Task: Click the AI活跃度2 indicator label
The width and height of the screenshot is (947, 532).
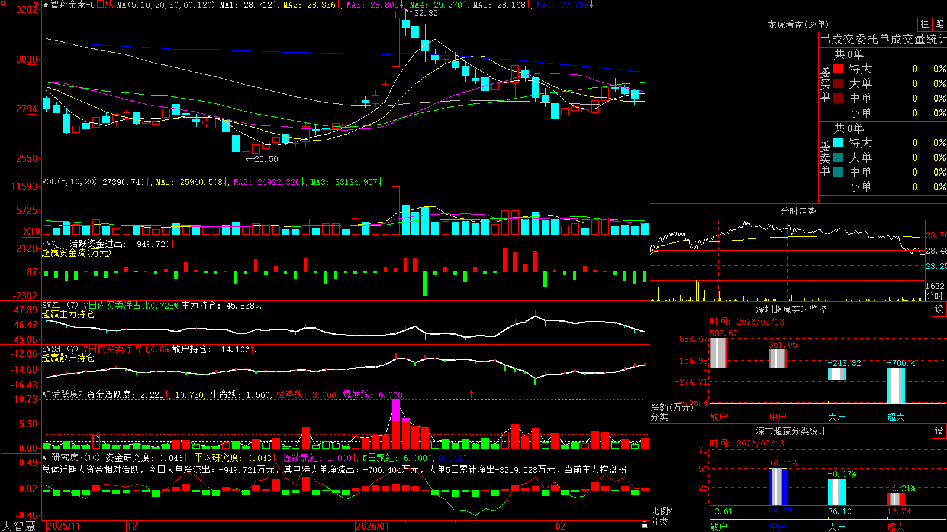Action: coord(63,394)
